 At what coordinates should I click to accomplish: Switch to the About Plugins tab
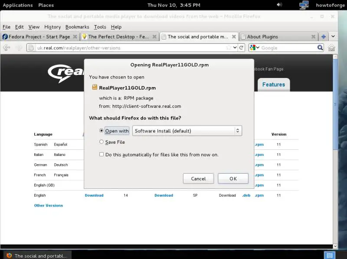[x=278, y=37]
